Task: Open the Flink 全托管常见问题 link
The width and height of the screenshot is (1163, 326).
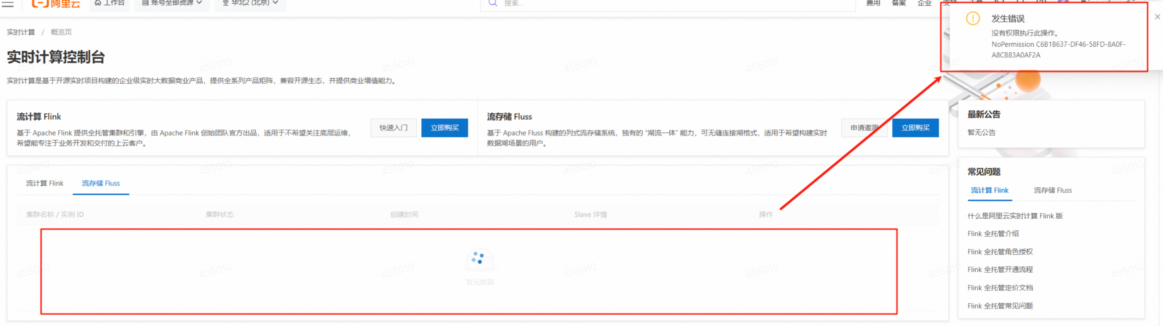Action: (x=1000, y=306)
